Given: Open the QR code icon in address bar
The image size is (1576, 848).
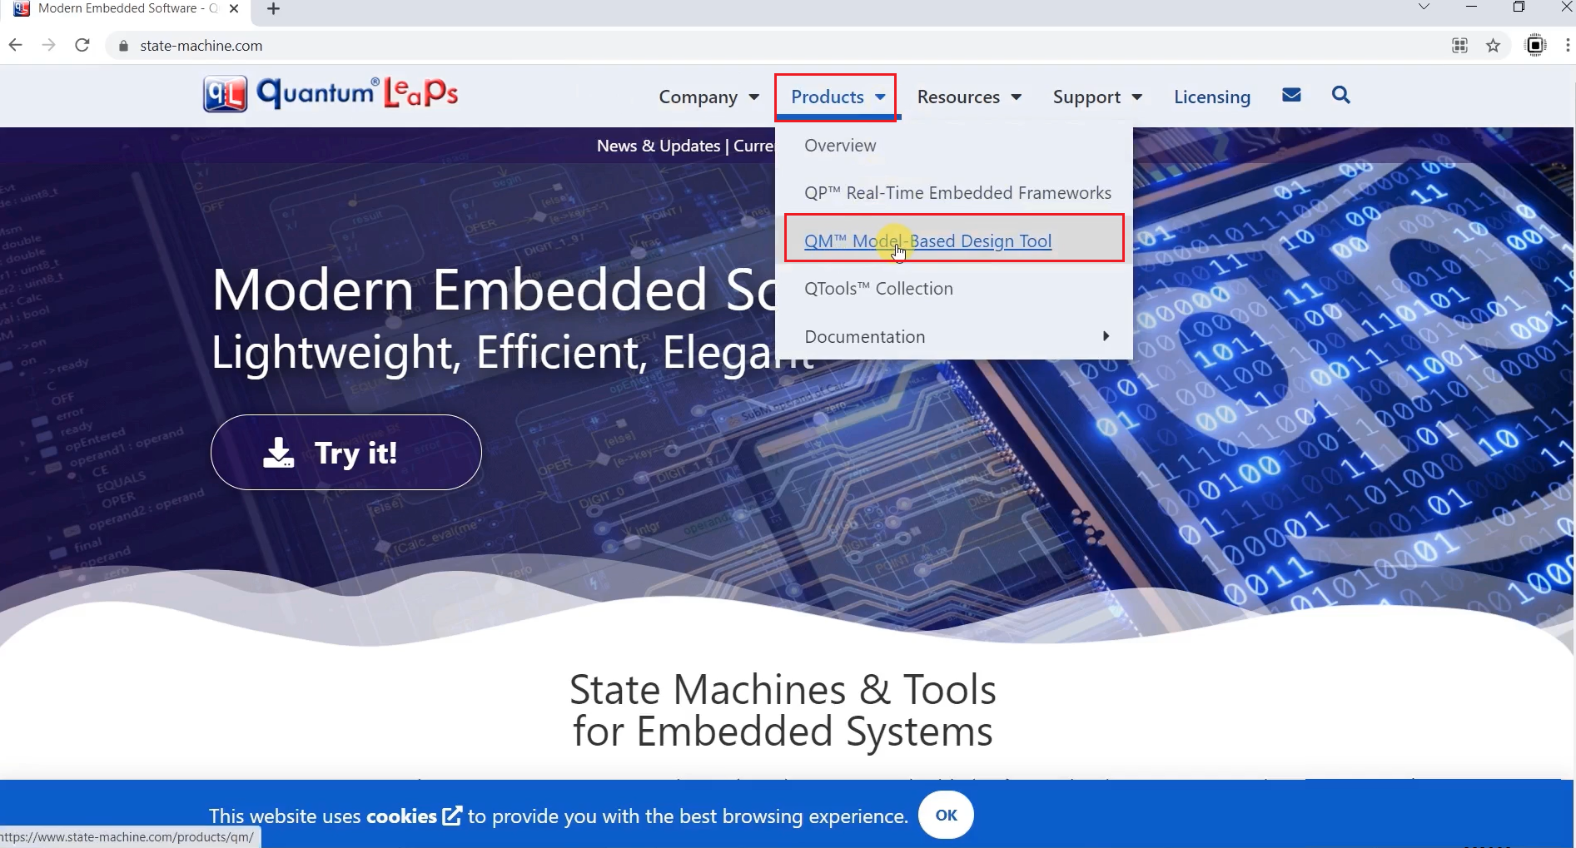Looking at the screenshot, I should 1459,46.
